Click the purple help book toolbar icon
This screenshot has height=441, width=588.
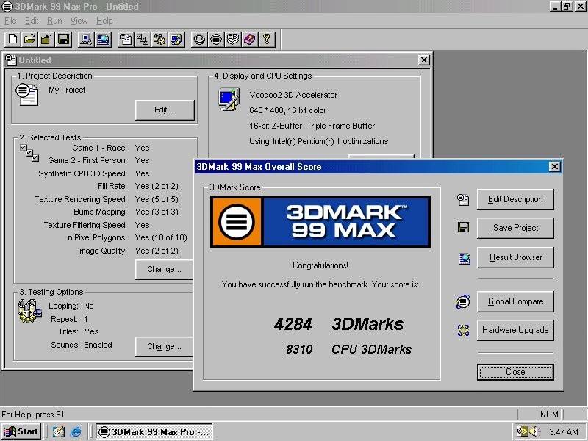click(x=250, y=39)
